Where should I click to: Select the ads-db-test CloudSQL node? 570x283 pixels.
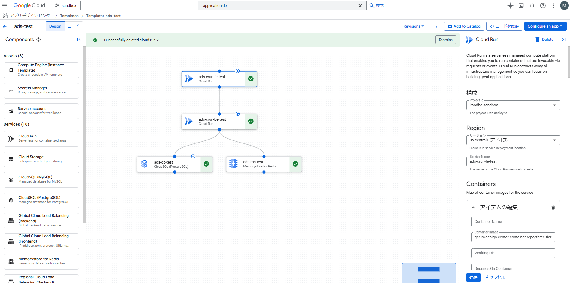[175, 164]
